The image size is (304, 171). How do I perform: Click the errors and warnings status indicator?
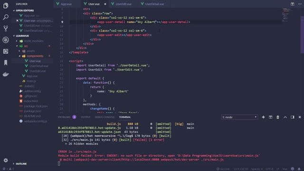coord(8,169)
